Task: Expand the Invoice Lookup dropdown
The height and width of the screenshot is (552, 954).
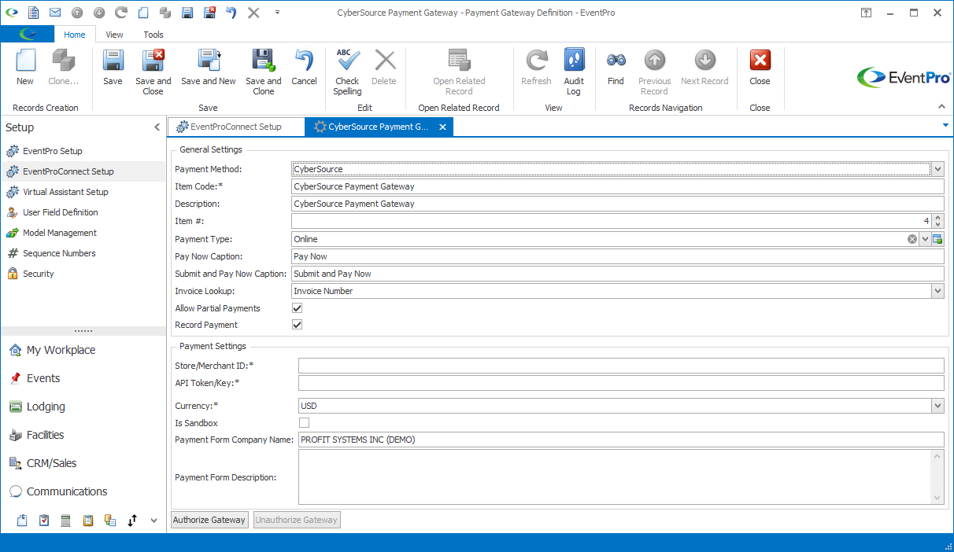Action: pyautogui.click(x=937, y=291)
